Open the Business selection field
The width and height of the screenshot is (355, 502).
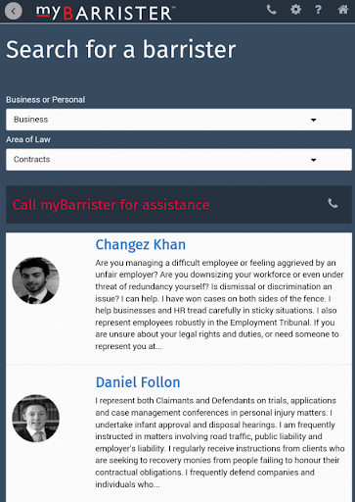pyautogui.click(x=179, y=120)
